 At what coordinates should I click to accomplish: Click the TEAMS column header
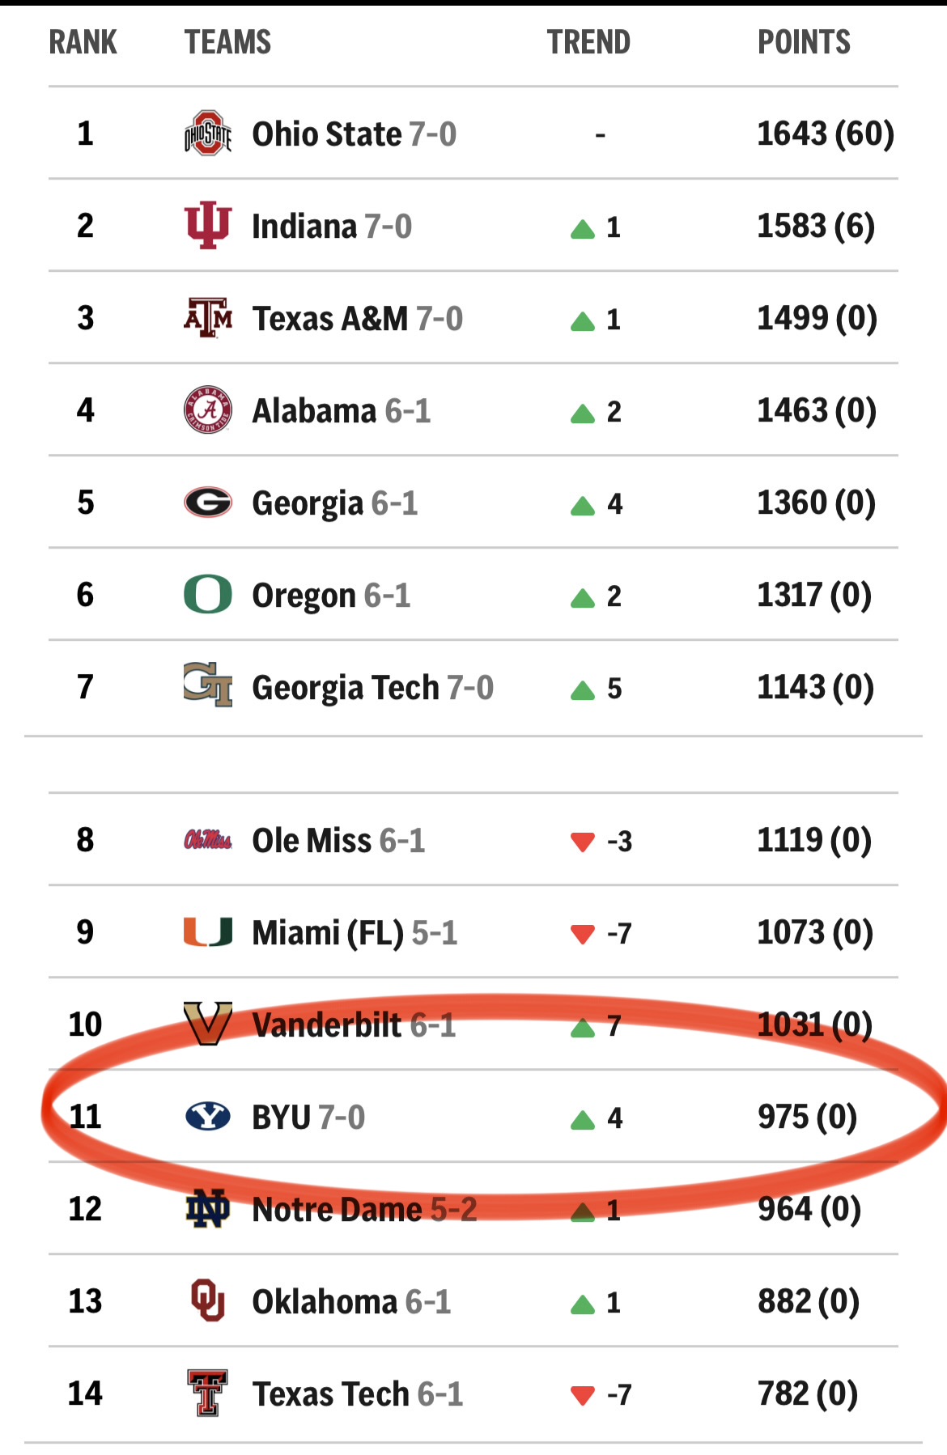point(227,42)
